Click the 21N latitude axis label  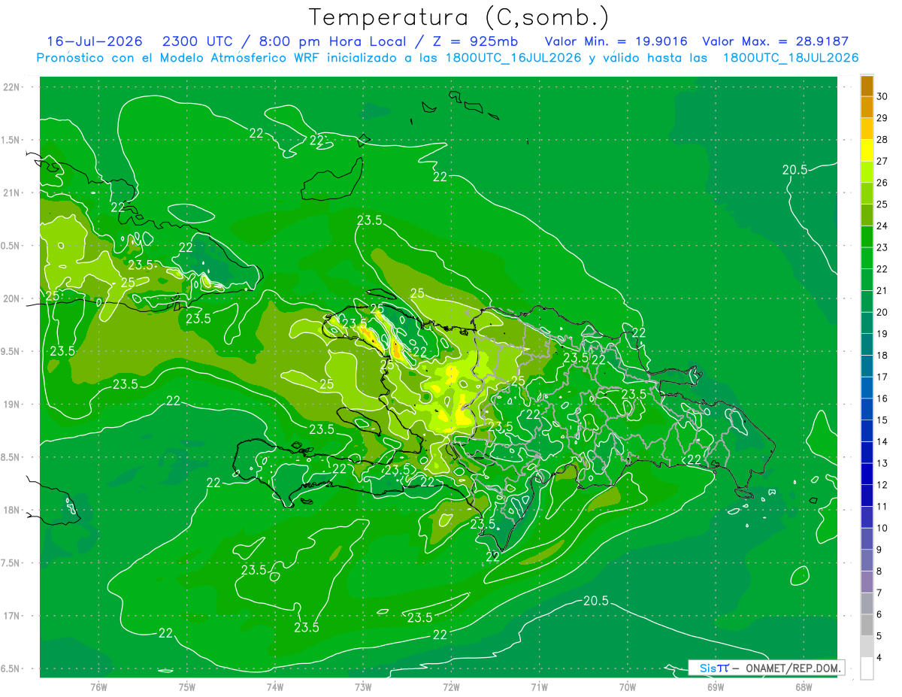coord(12,192)
